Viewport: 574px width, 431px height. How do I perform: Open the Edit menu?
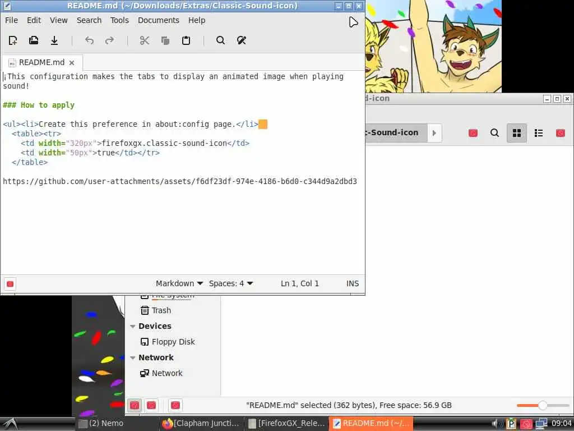tap(34, 20)
